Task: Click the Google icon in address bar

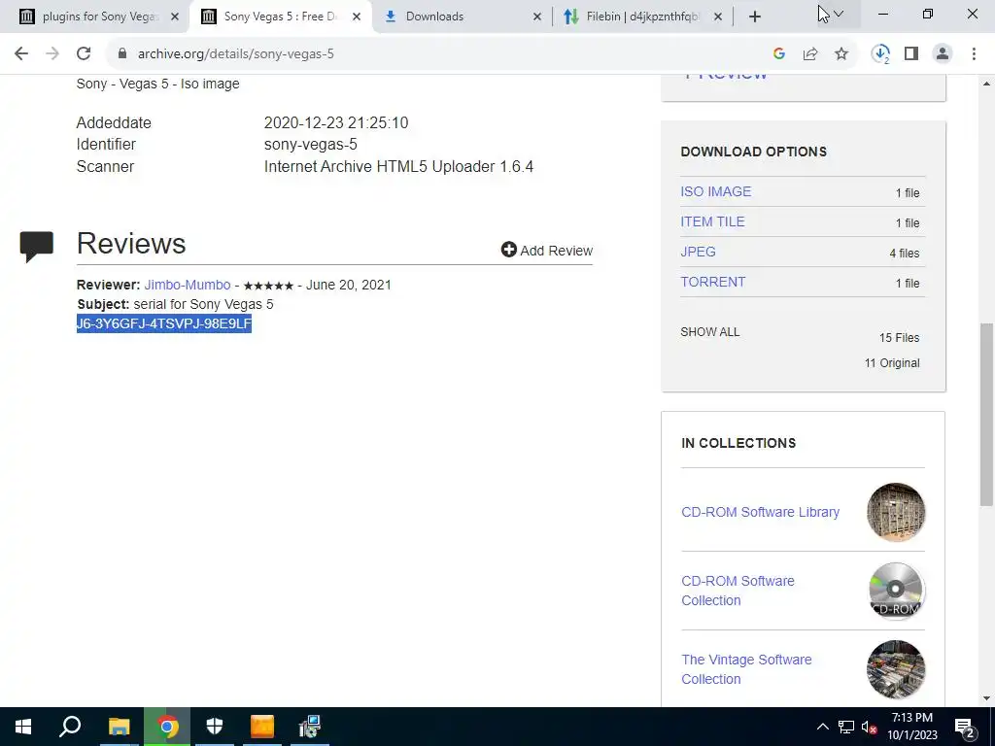Action: pos(779,54)
